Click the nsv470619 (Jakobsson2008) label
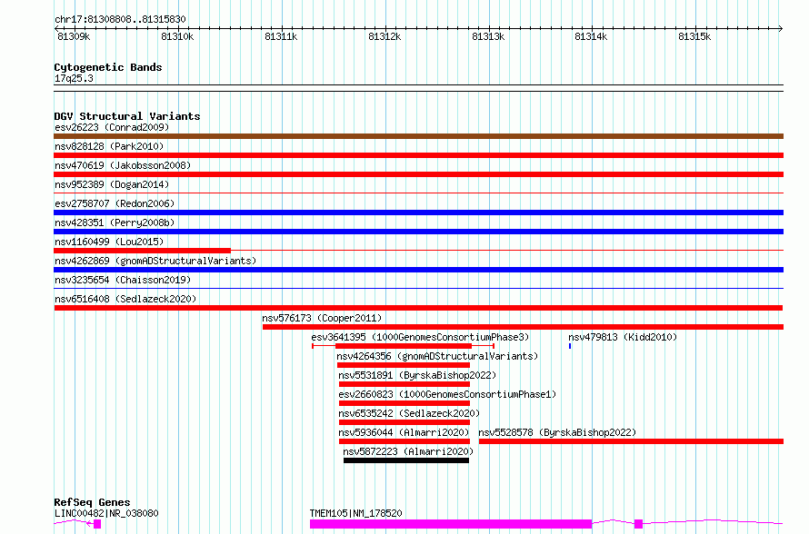The width and height of the screenshot is (809, 534). click(x=123, y=165)
